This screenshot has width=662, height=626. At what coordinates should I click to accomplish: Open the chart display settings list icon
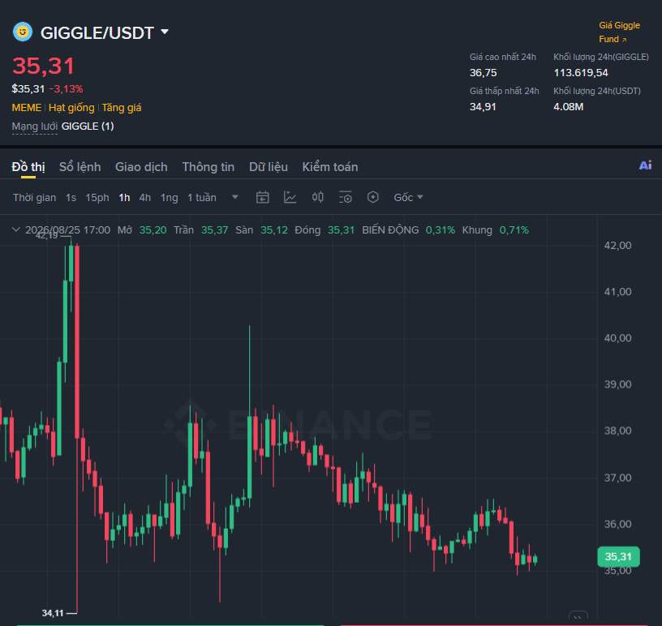(x=346, y=197)
